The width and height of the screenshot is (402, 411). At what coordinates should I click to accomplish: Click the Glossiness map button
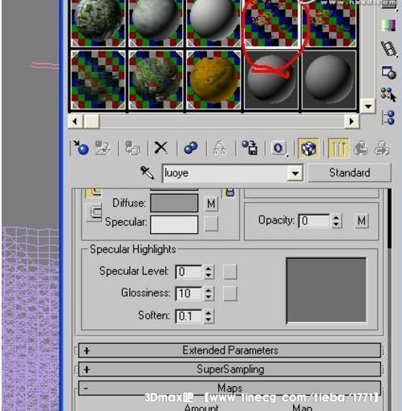230,293
